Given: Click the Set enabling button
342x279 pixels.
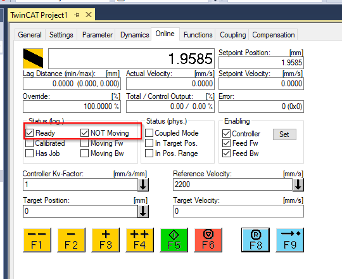Looking at the screenshot, I should click(284, 134).
